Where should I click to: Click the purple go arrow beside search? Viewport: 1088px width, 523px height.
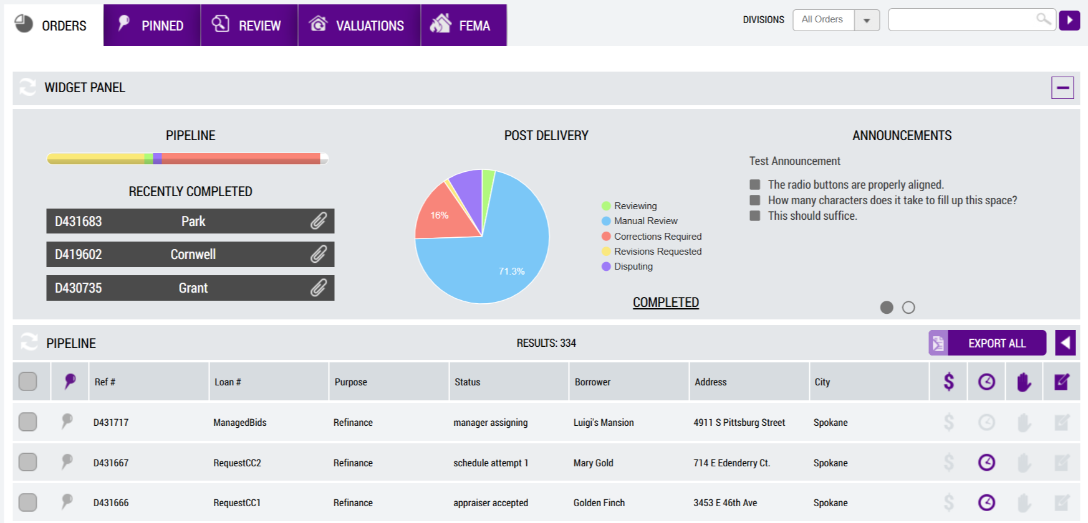coord(1069,20)
